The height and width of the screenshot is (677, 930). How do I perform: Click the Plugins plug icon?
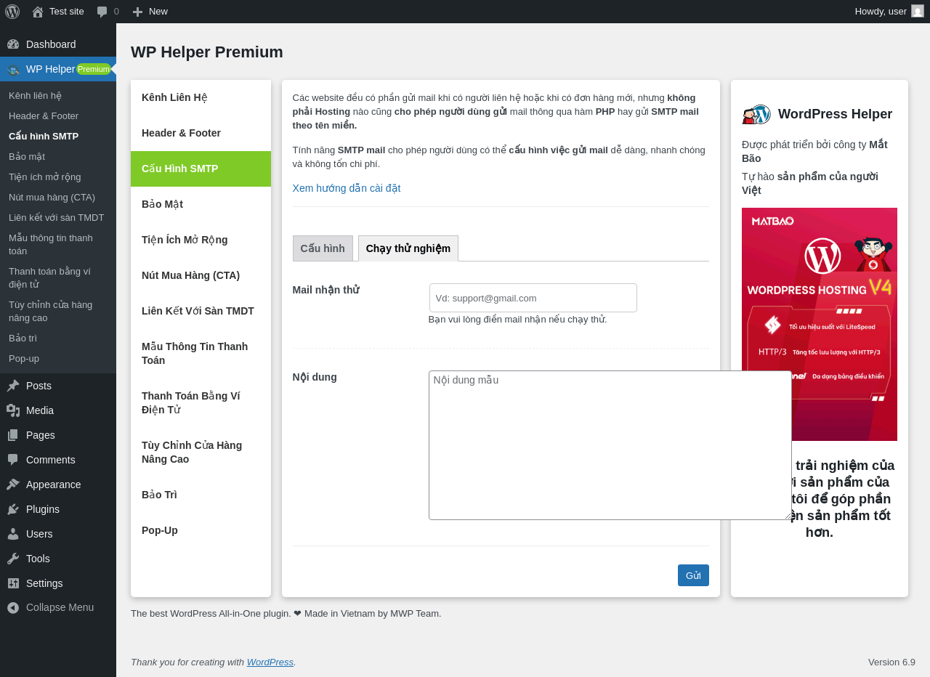tap(13, 509)
